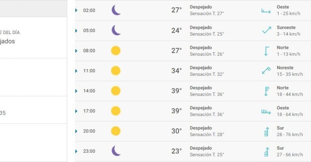Expand the 08:00 forecast row arrow
311x162 pixels.
(x=76, y=51)
